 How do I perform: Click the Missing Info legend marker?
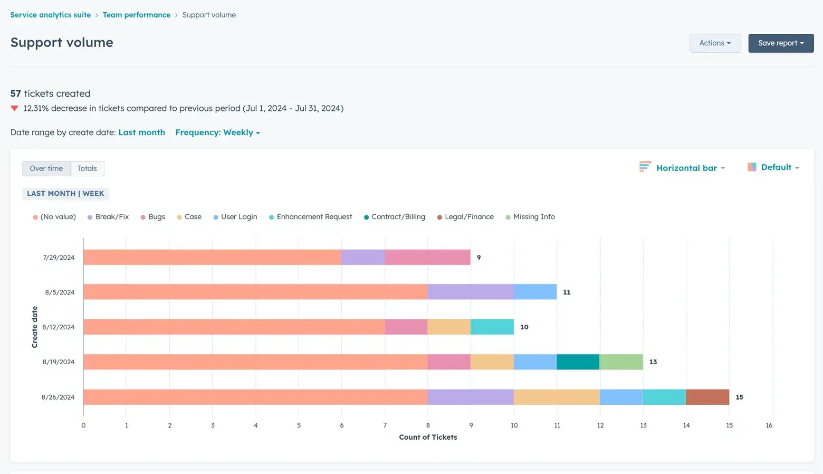coord(508,216)
